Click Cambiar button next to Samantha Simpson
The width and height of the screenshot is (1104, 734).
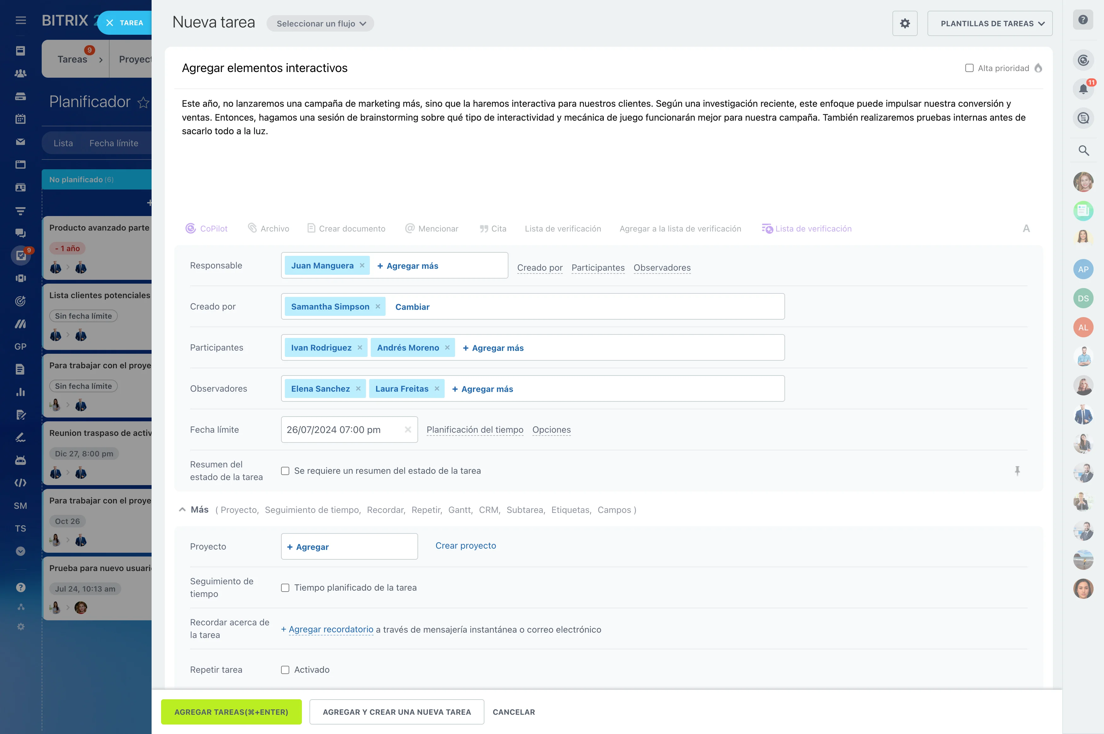coord(412,306)
